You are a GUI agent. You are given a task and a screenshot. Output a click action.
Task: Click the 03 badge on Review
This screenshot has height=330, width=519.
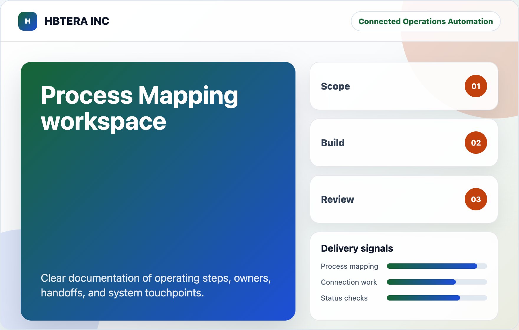coord(476,199)
